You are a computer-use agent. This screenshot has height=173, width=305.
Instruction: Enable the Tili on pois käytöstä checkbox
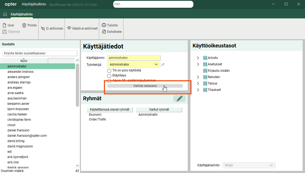[109, 71]
